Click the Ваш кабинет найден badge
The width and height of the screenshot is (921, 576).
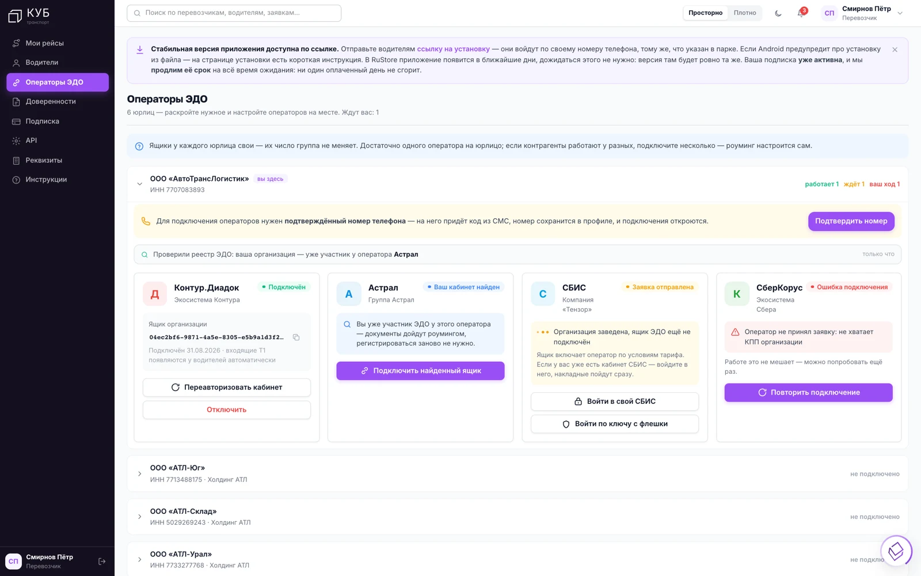pyautogui.click(x=463, y=287)
